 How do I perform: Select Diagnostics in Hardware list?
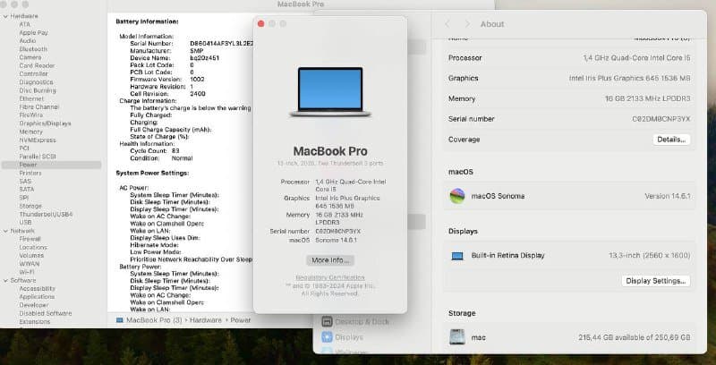(36, 82)
